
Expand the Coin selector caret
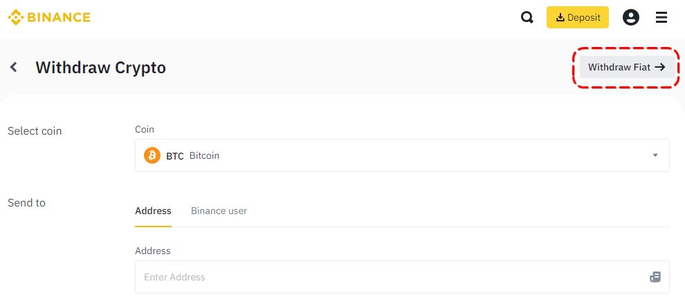pyautogui.click(x=655, y=155)
